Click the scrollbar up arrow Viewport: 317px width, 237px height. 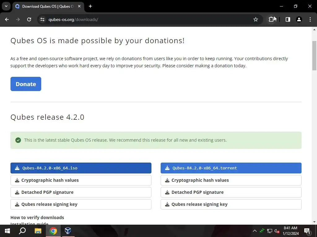[x=314, y=30]
